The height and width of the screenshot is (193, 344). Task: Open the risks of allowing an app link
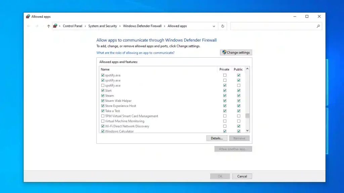135,53
